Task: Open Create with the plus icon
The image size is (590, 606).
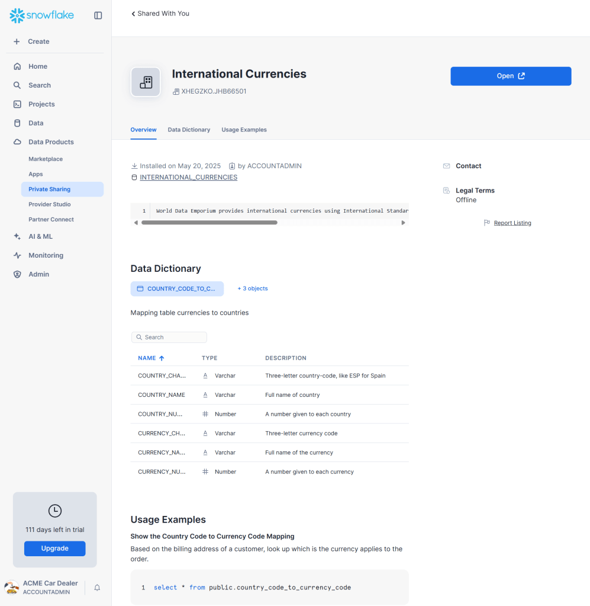Action: tap(17, 41)
